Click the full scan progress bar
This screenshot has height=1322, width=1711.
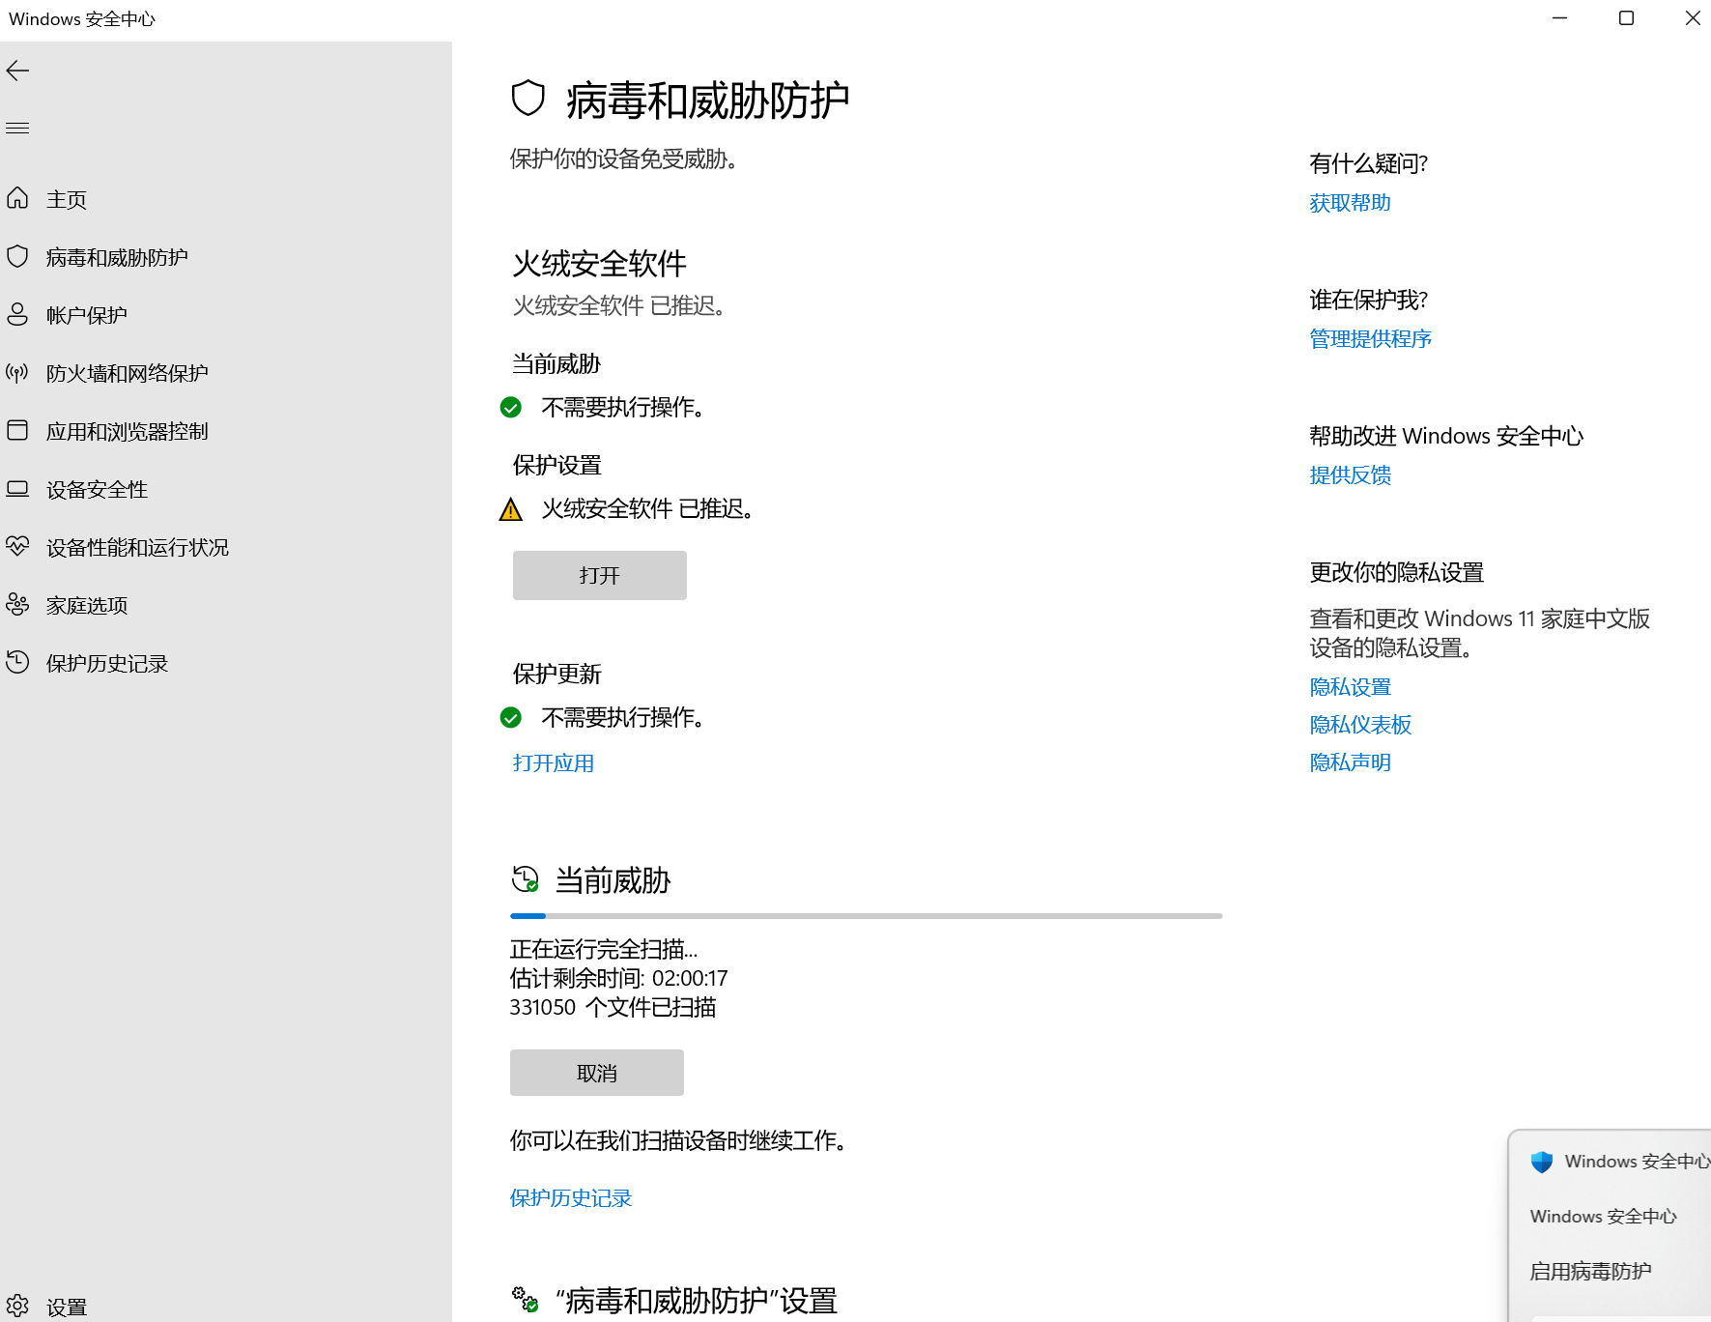pyautogui.click(x=867, y=915)
